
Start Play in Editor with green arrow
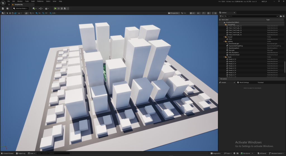pos(55,8)
